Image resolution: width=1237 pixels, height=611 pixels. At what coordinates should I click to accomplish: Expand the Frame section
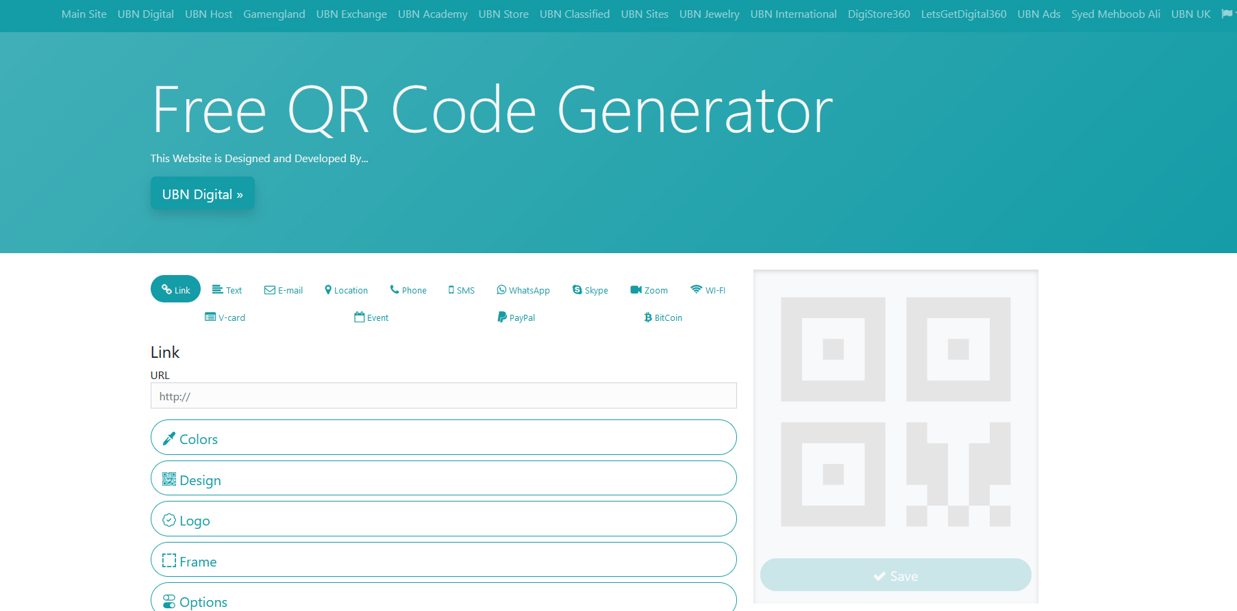tap(443, 560)
